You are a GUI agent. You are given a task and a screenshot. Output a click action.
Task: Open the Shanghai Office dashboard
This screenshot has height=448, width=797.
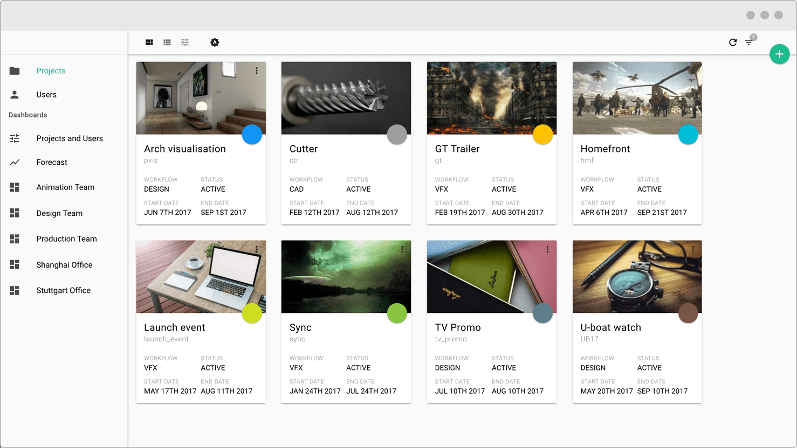point(64,264)
